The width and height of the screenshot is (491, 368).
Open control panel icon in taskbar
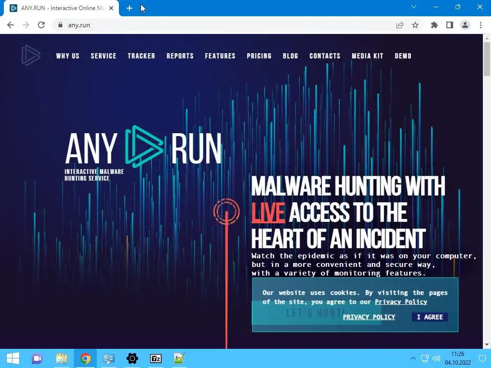(109, 358)
